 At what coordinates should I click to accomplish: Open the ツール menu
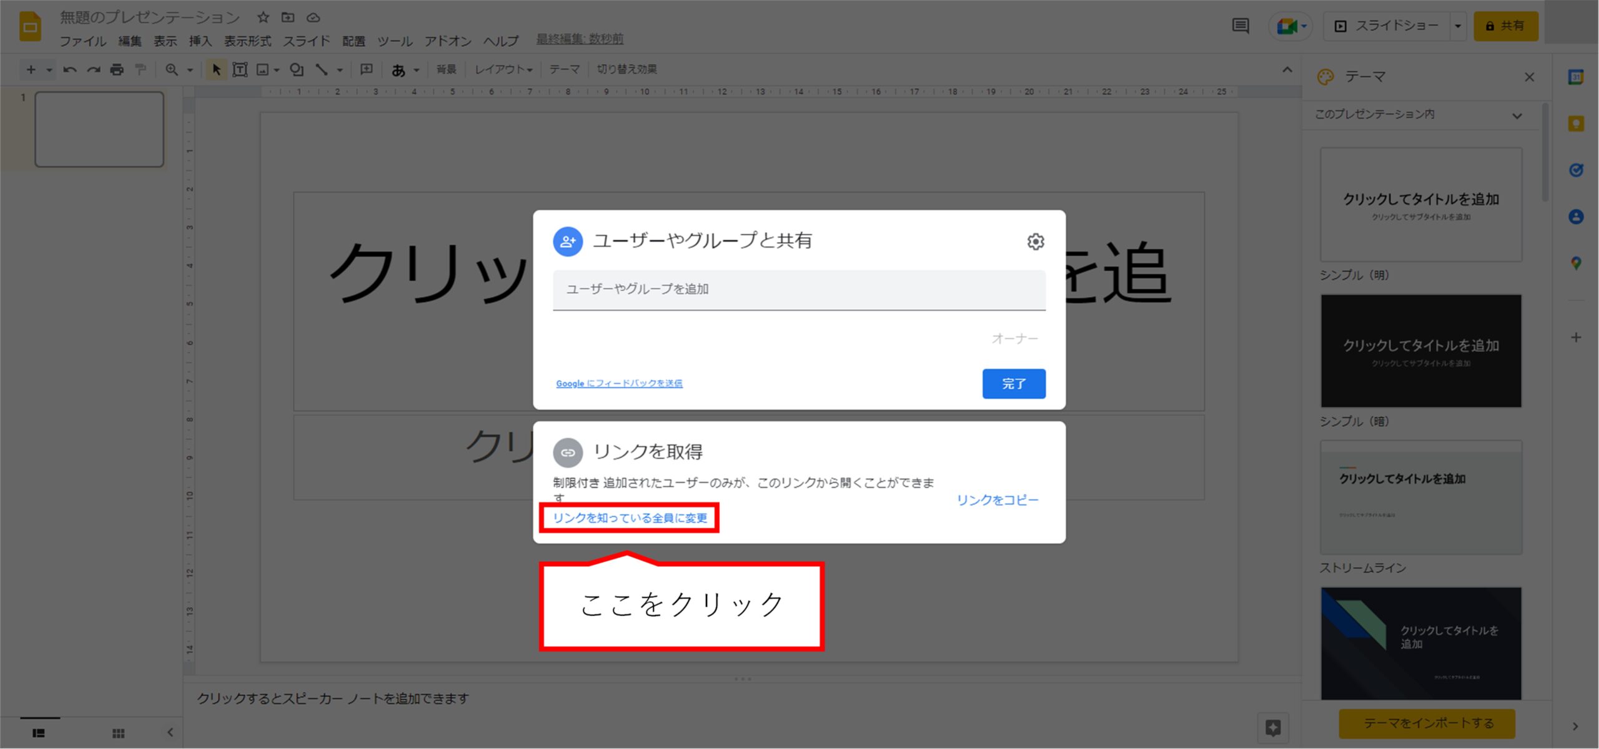click(x=395, y=41)
